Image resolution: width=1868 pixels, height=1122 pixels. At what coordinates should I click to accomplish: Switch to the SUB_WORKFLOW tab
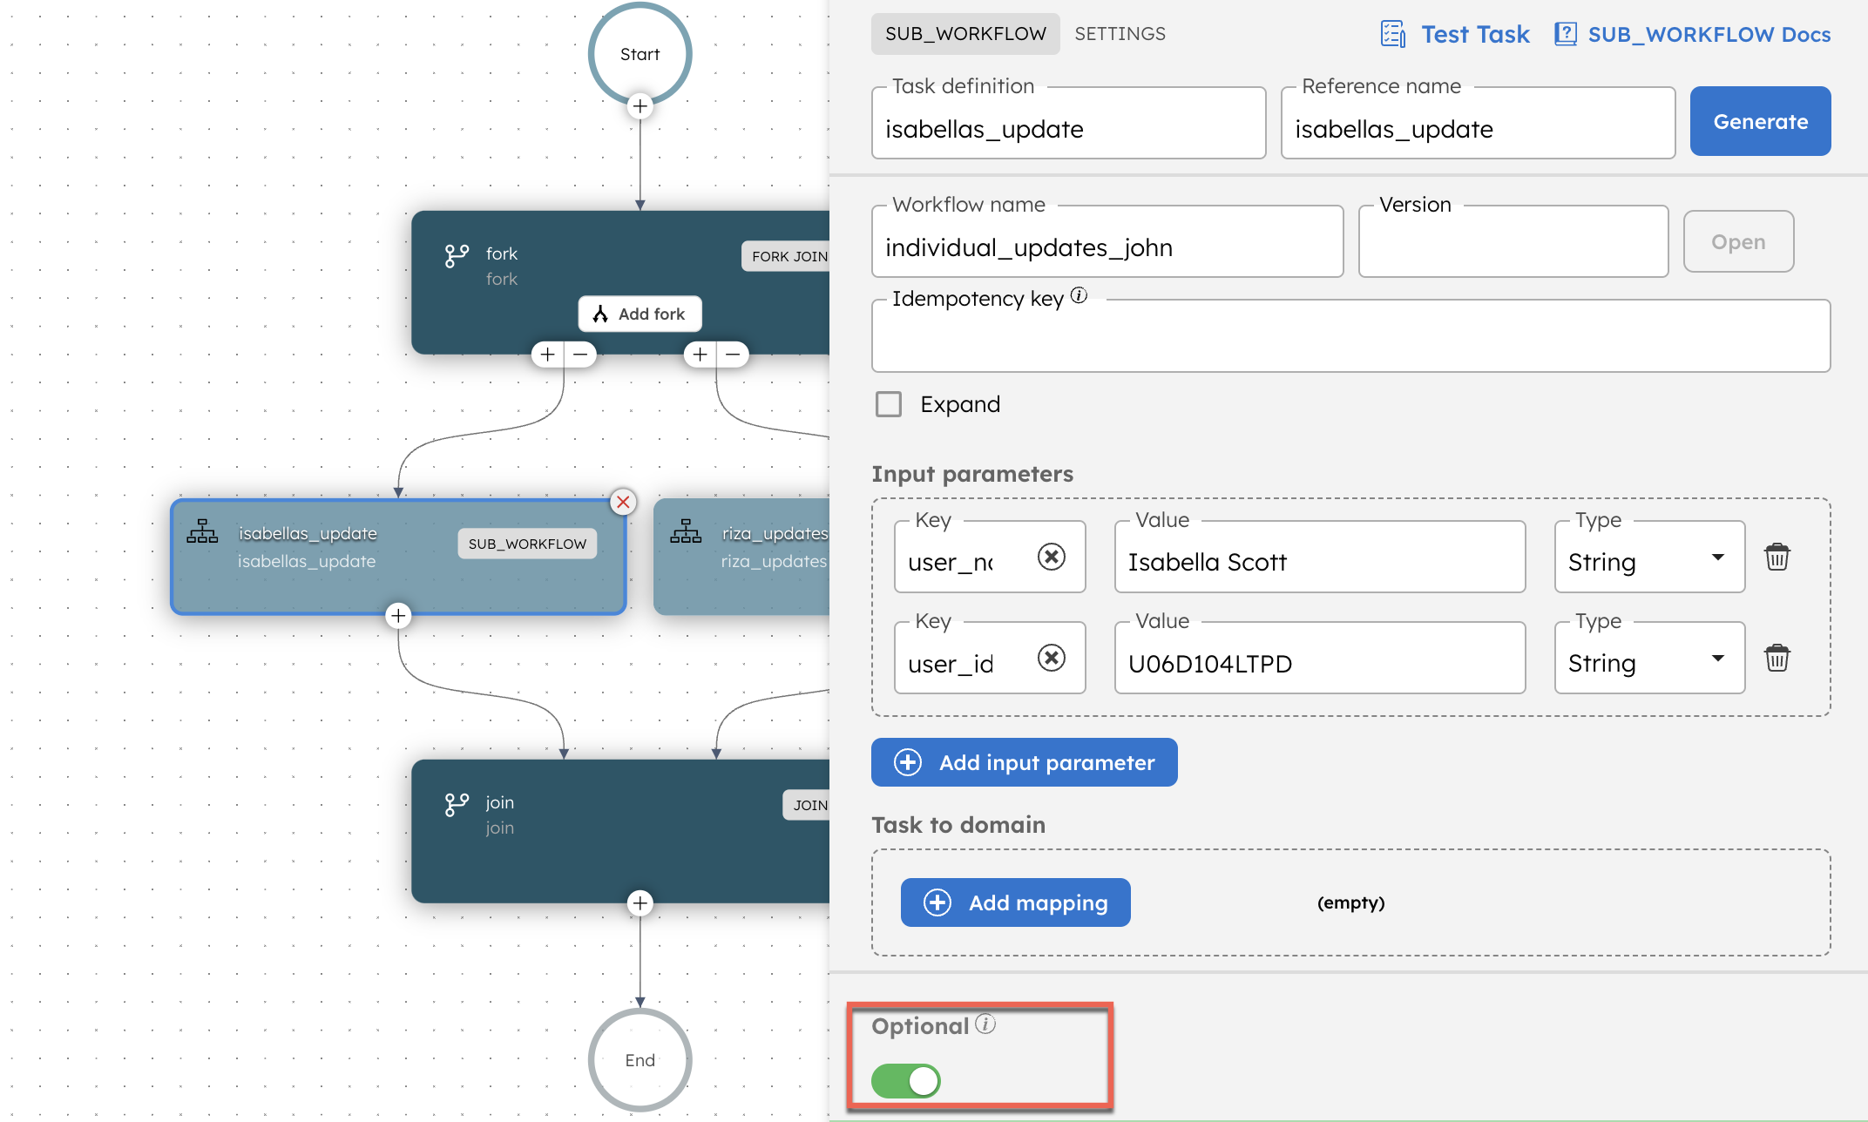click(x=965, y=34)
